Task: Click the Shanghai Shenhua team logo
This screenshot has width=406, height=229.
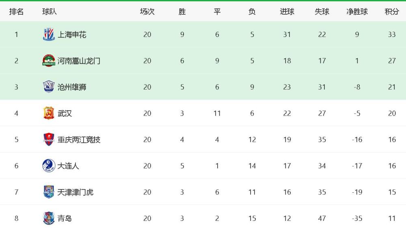Action: point(49,35)
